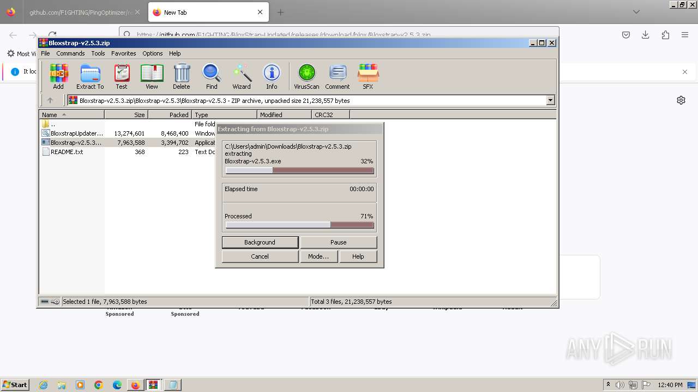This screenshot has width=698, height=392.
Task: Click the Comment toolbar icon
Action: [x=338, y=76]
